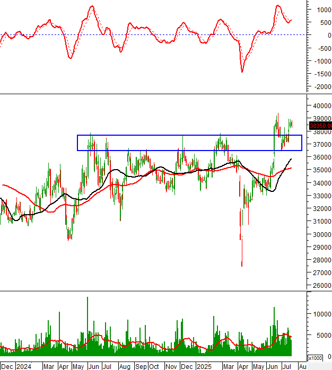Image resolution: width=332 pixels, height=370 pixels.
Task: Click the 2024 year label on time axis
Action: pos(24,366)
